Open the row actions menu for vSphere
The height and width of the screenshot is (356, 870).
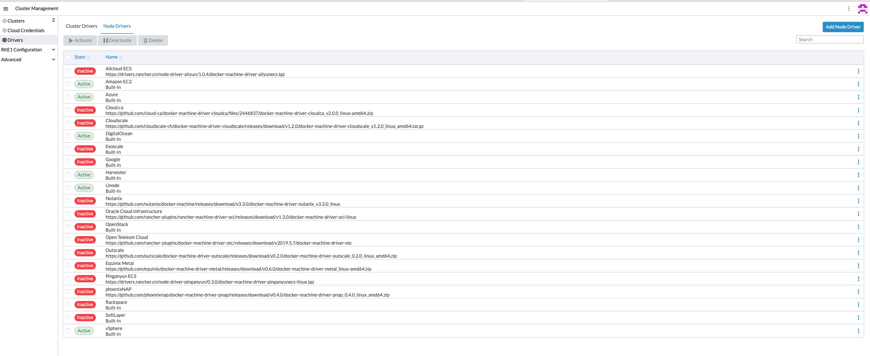(x=858, y=331)
